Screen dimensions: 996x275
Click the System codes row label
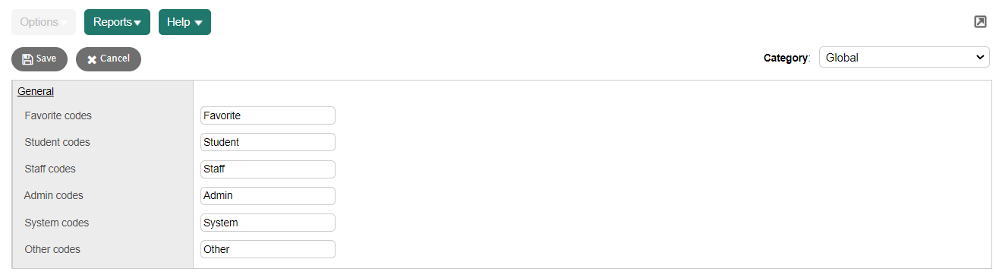click(57, 223)
